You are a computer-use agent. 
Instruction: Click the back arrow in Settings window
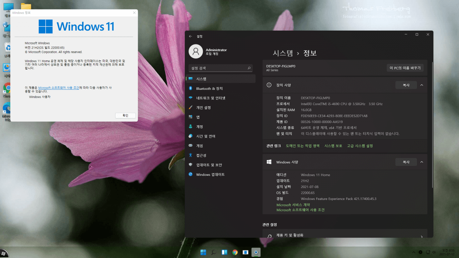190,36
